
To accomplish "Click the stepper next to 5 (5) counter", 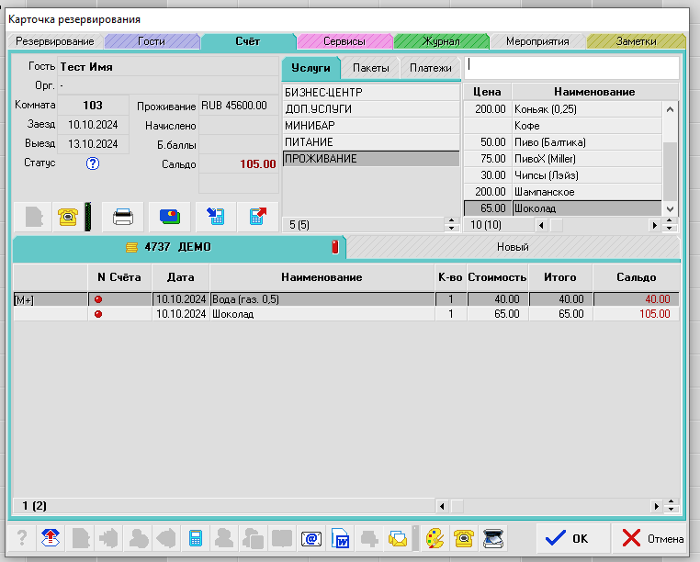I will (450, 224).
